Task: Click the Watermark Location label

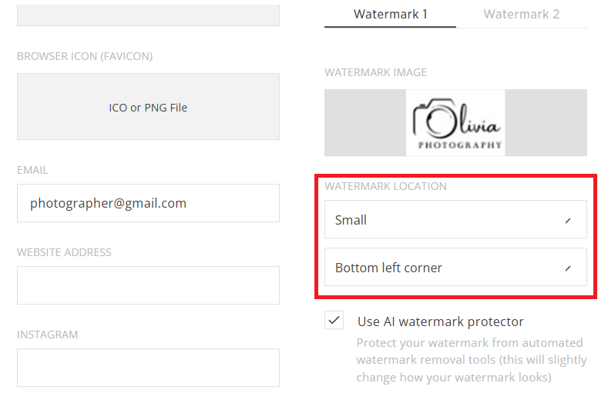Action: tap(385, 186)
